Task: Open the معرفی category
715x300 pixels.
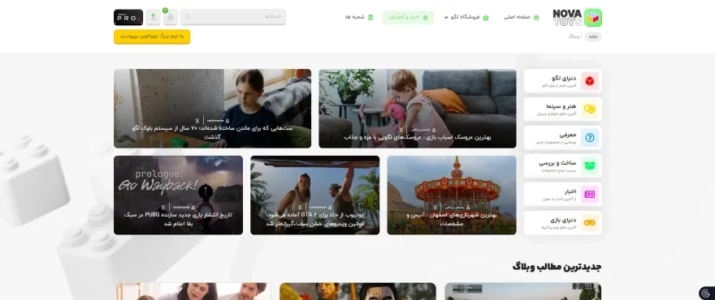Action: click(x=563, y=138)
